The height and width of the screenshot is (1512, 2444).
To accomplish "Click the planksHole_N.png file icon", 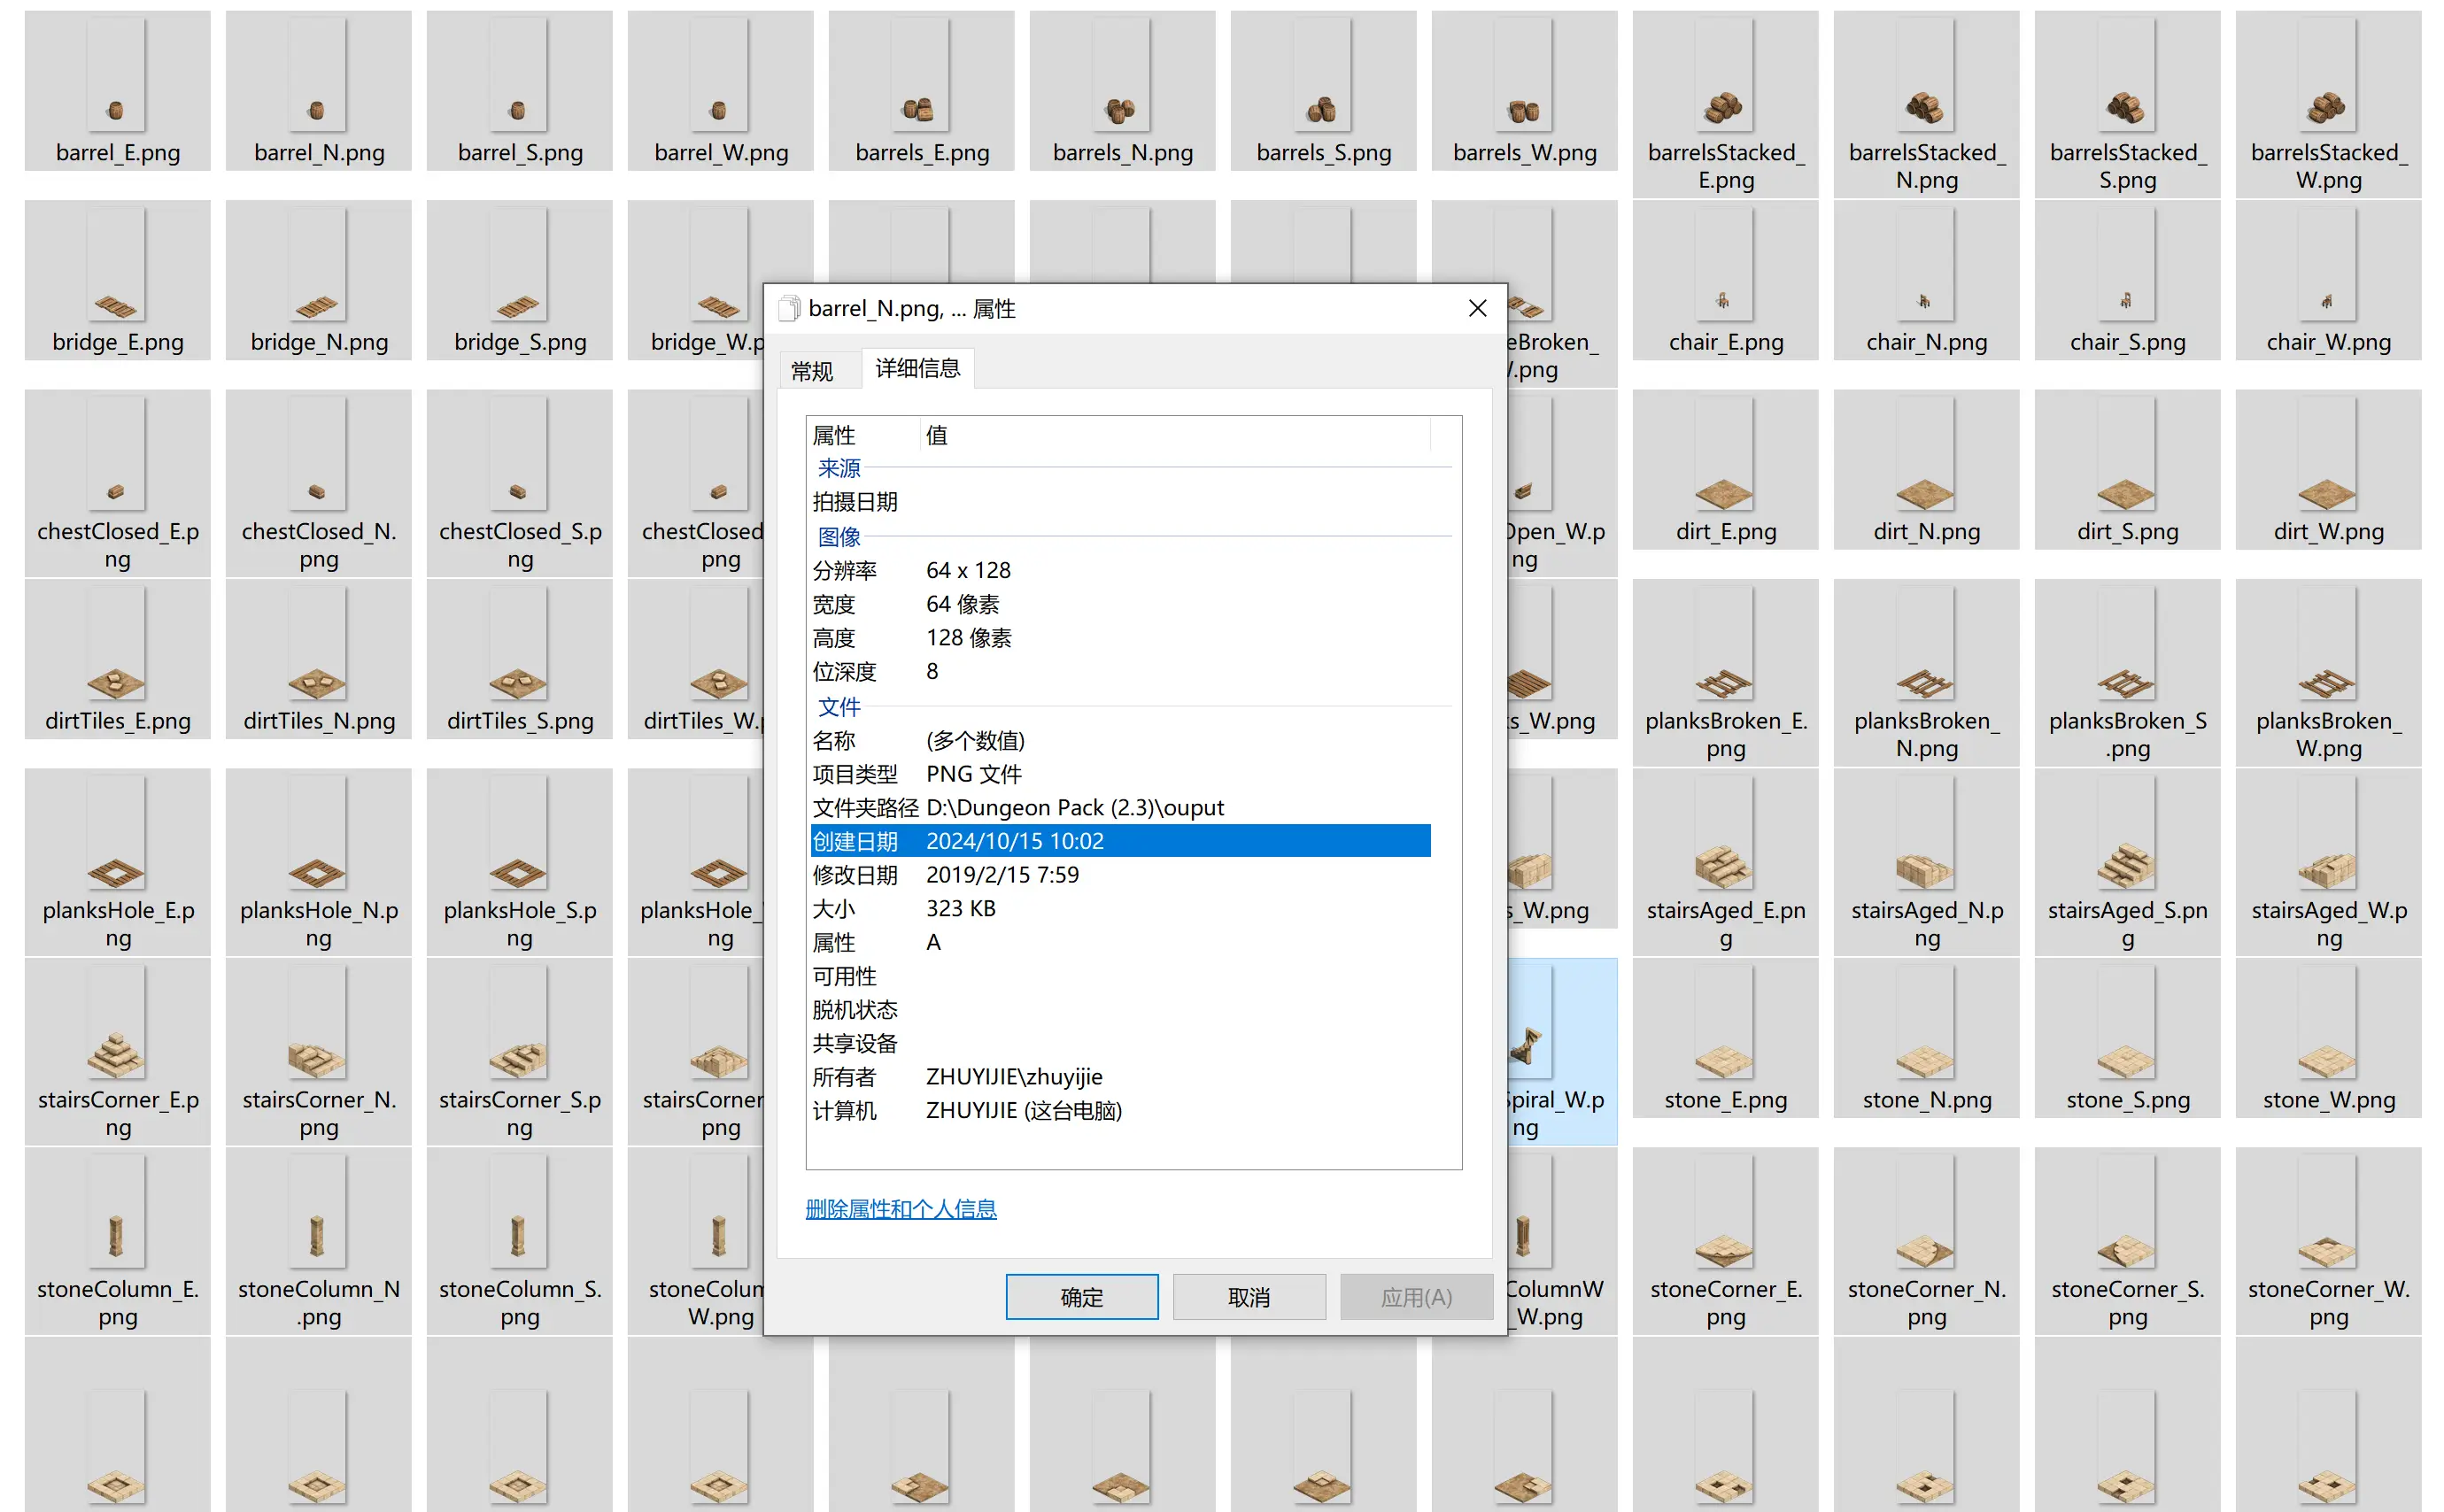I will point(318,836).
